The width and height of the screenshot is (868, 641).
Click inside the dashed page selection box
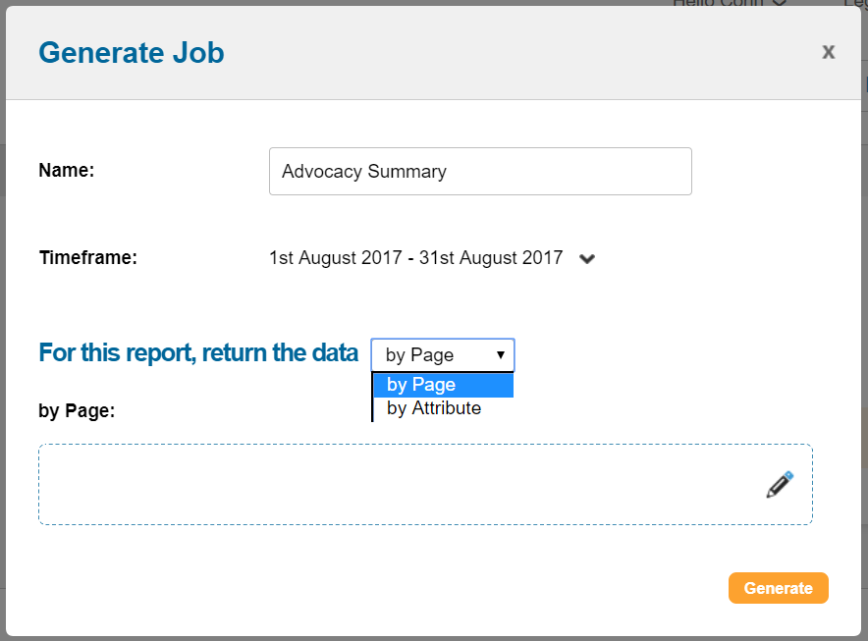(393, 485)
